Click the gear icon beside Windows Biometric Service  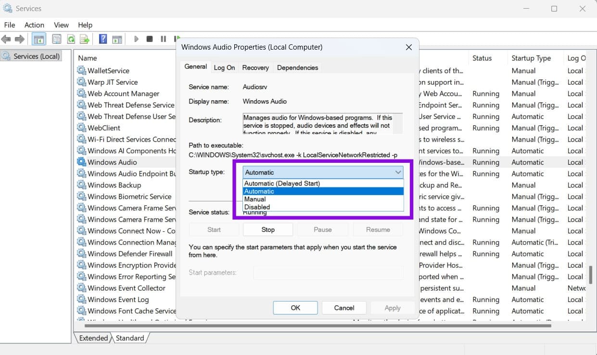tap(82, 197)
